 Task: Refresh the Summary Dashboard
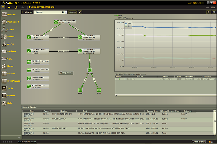[x=16, y=7]
